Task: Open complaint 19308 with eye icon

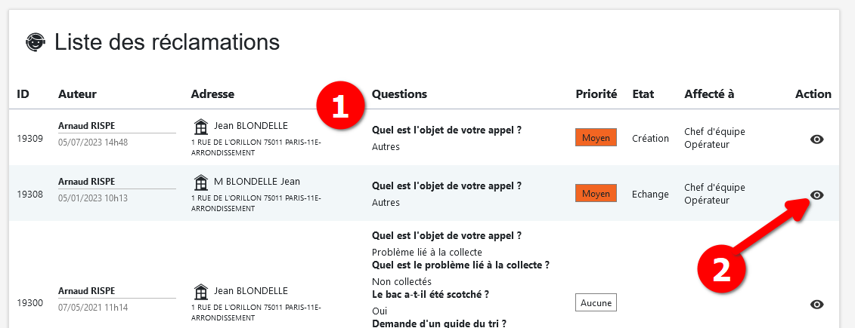Action: pos(816,195)
